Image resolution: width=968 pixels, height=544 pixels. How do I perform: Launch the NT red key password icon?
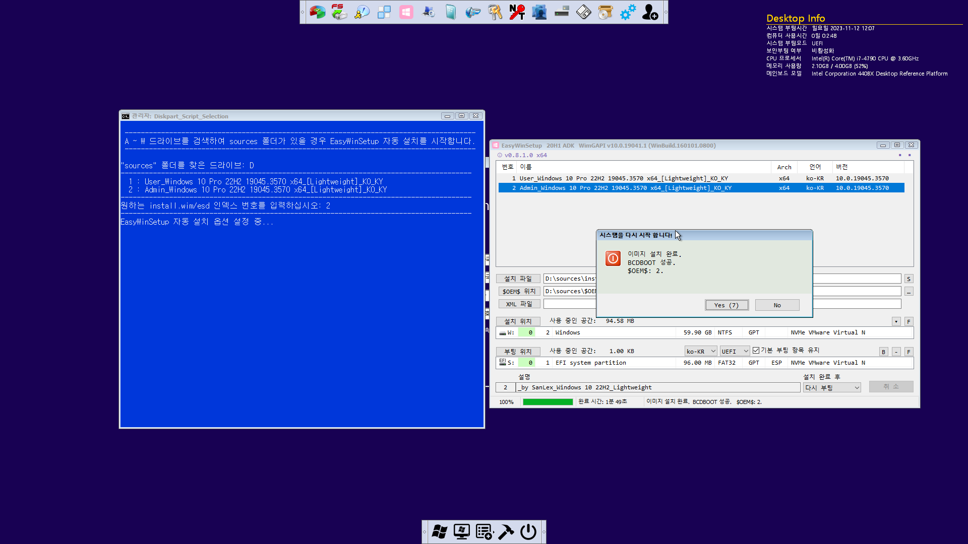pyautogui.click(x=517, y=12)
